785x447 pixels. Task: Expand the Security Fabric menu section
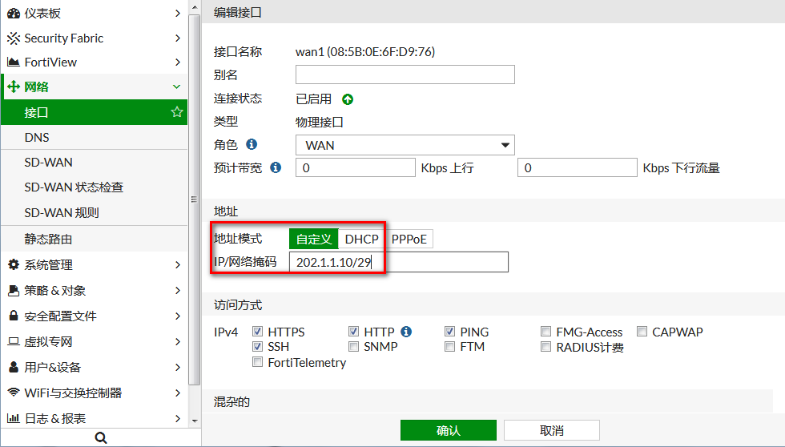pos(94,38)
